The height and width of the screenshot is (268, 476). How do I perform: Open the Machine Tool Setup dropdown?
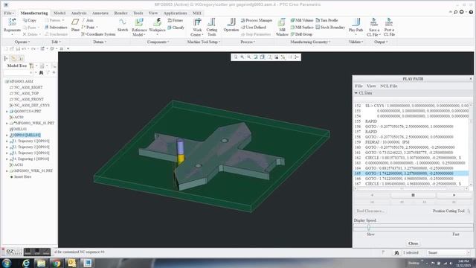point(204,42)
